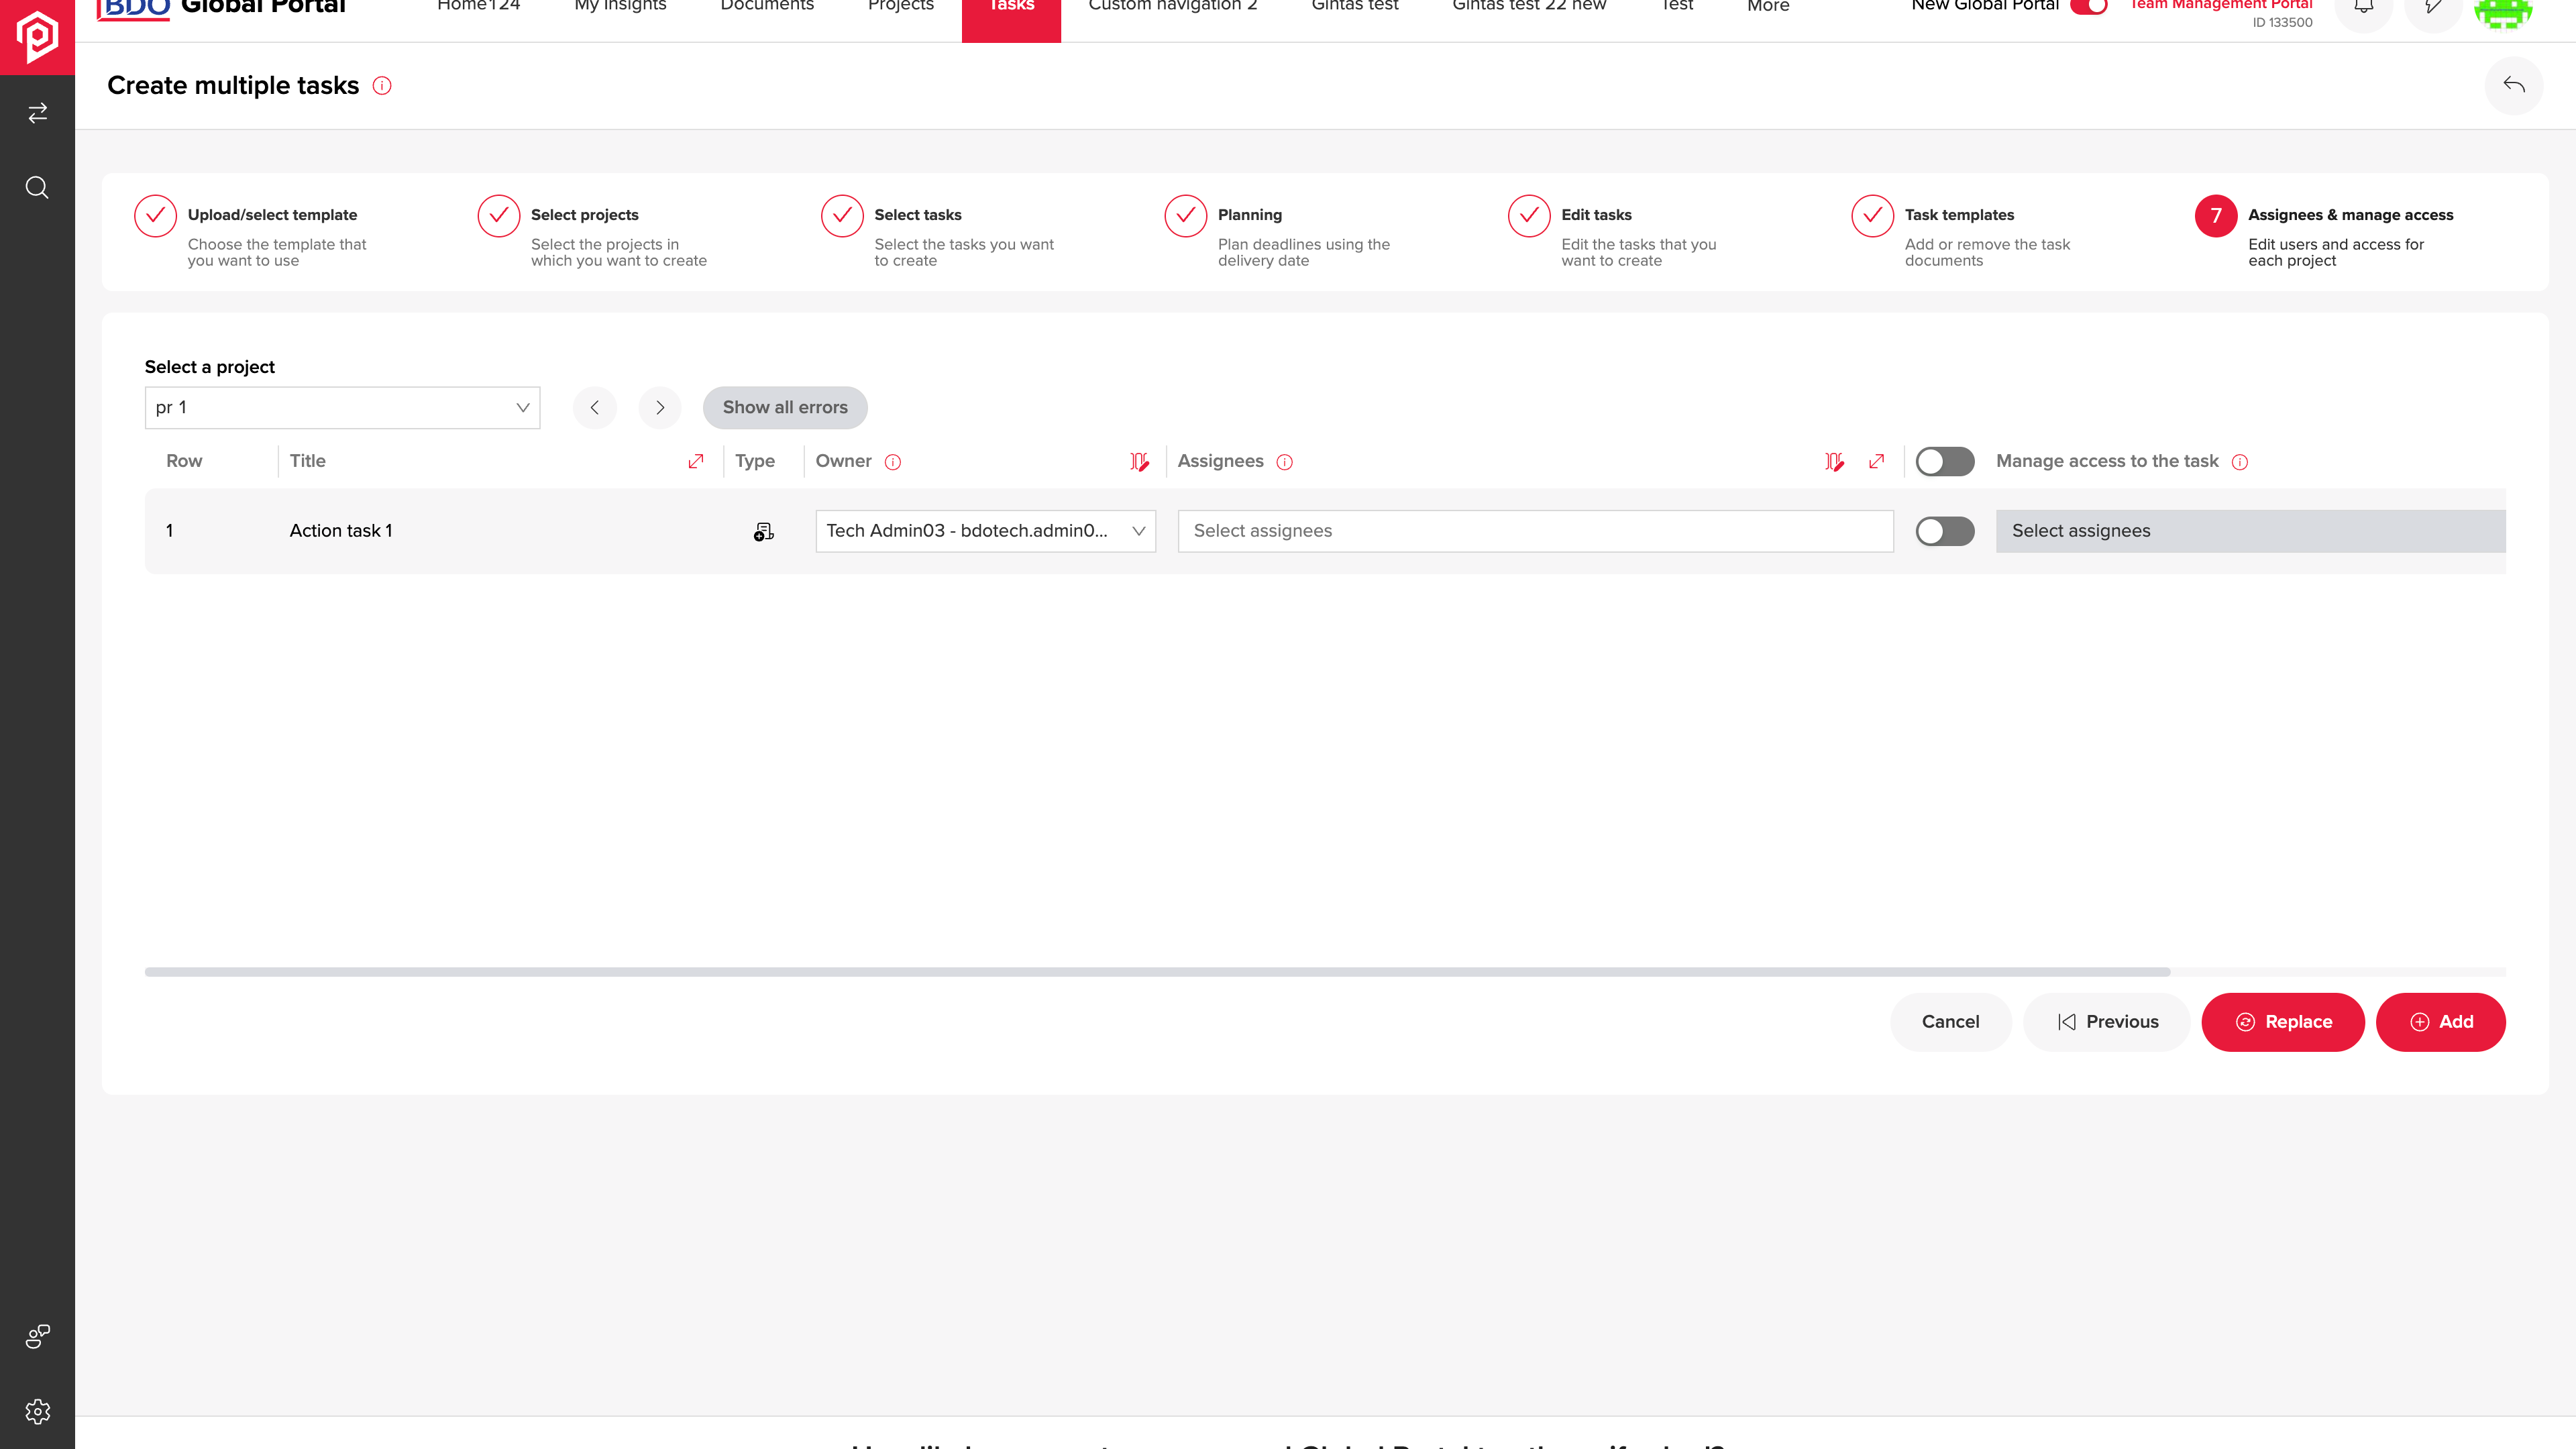The width and height of the screenshot is (2576, 1449).
Task: Click the portal logo in the sidebar
Action: (37, 36)
